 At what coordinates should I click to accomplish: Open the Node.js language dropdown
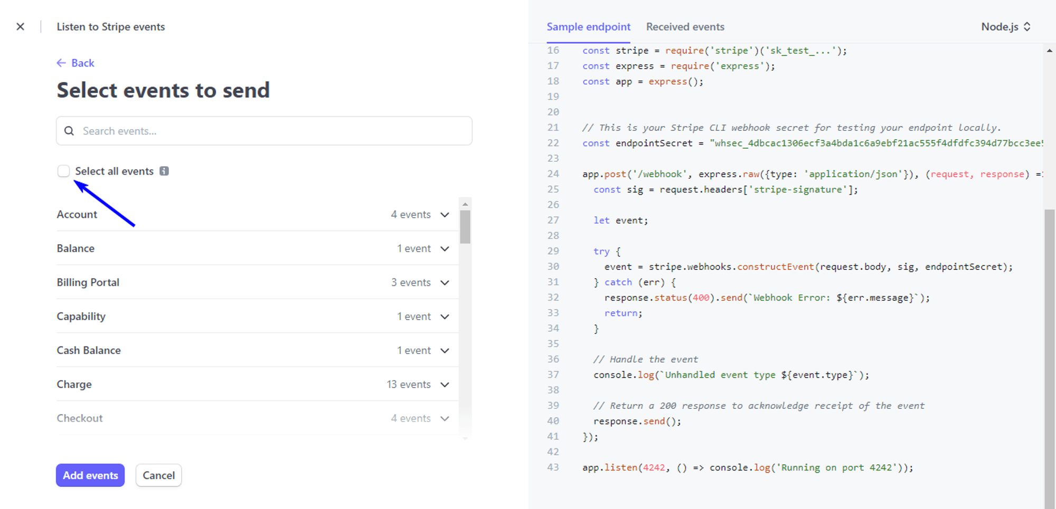[1005, 27]
